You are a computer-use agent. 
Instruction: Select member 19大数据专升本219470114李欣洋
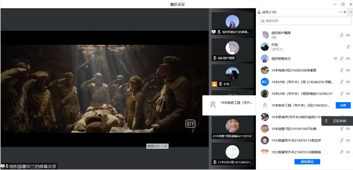(304, 140)
